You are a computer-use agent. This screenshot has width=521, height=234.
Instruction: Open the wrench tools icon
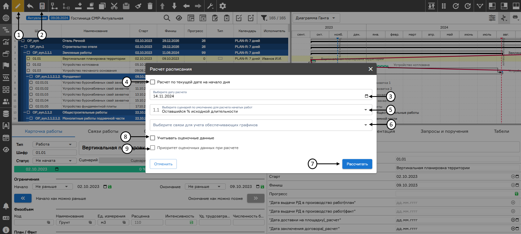[210, 6]
